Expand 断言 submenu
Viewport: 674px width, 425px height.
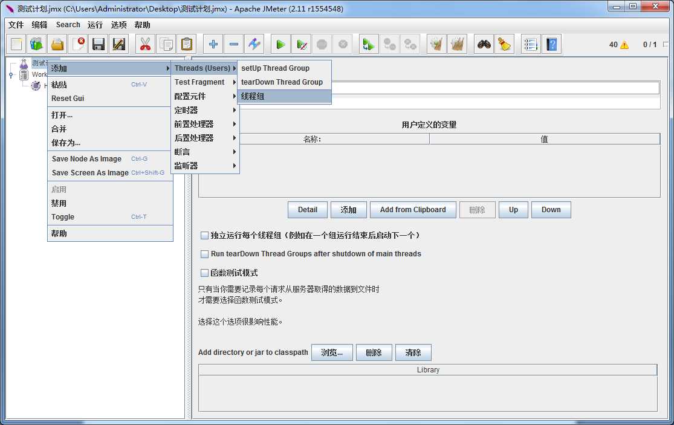pos(205,152)
